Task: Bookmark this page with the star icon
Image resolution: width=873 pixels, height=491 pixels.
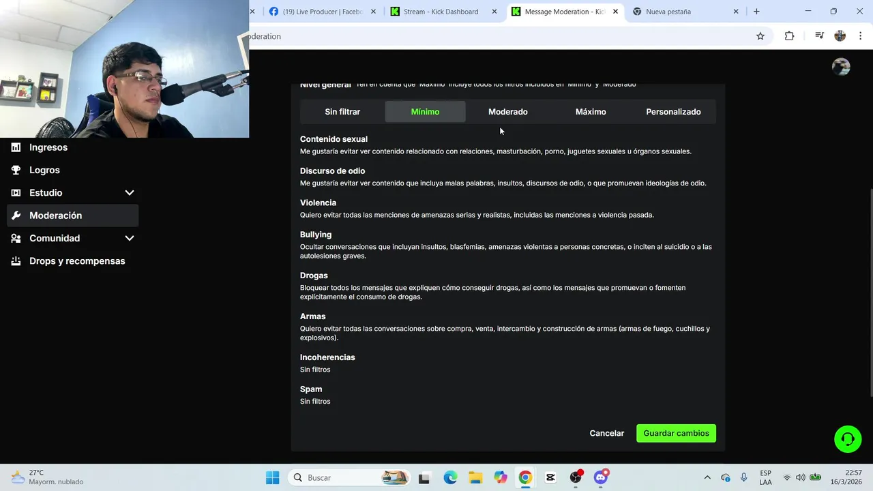Action: [760, 36]
